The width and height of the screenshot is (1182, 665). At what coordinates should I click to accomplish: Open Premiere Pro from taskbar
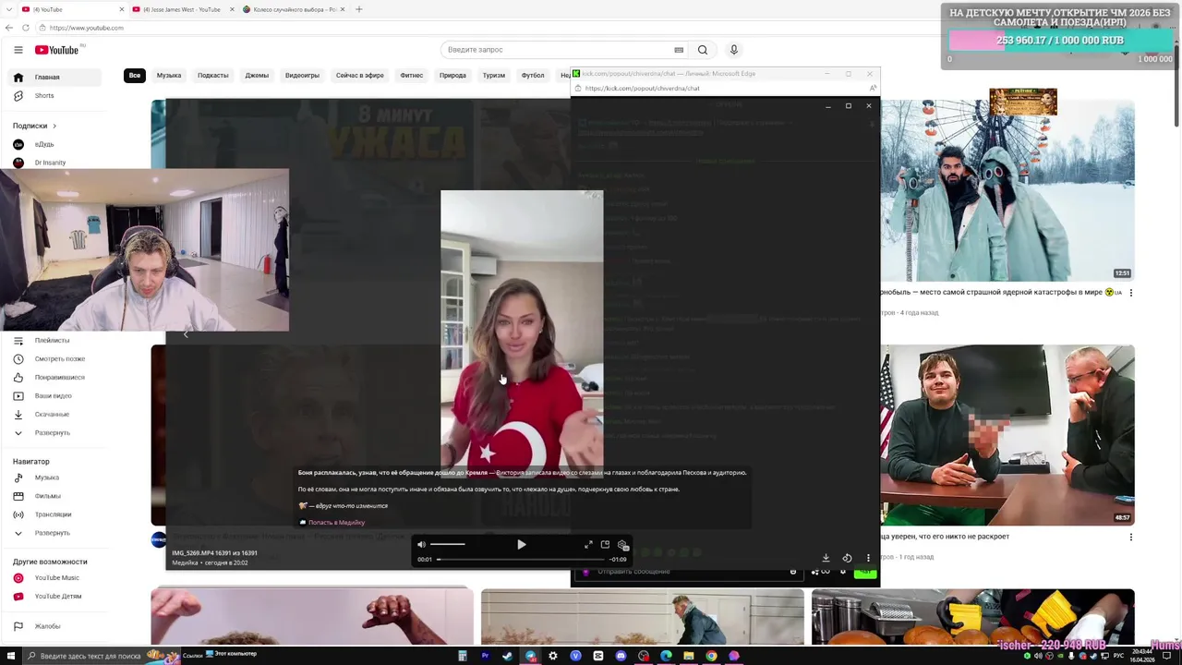pos(486,656)
